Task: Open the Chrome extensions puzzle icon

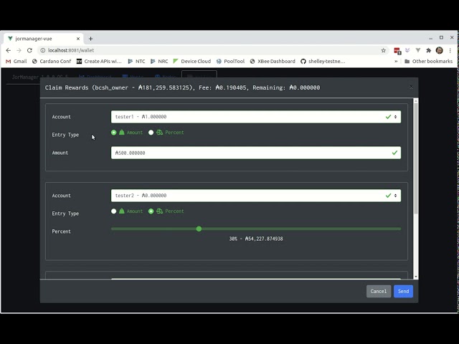Action: [x=429, y=50]
